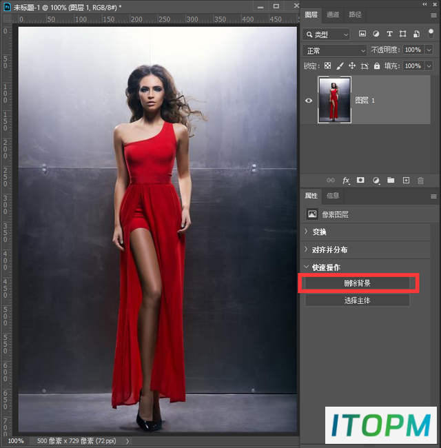
Task: Click the adjustment layer filter icon
Action: pos(376,34)
